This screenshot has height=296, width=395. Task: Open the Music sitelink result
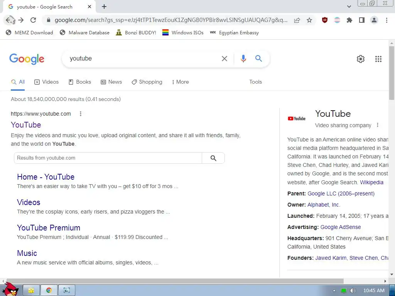coord(27,253)
